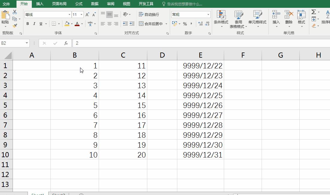The height and width of the screenshot is (195, 330).
Task: Click the wén phonetic guide icon
Action: [90, 24]
